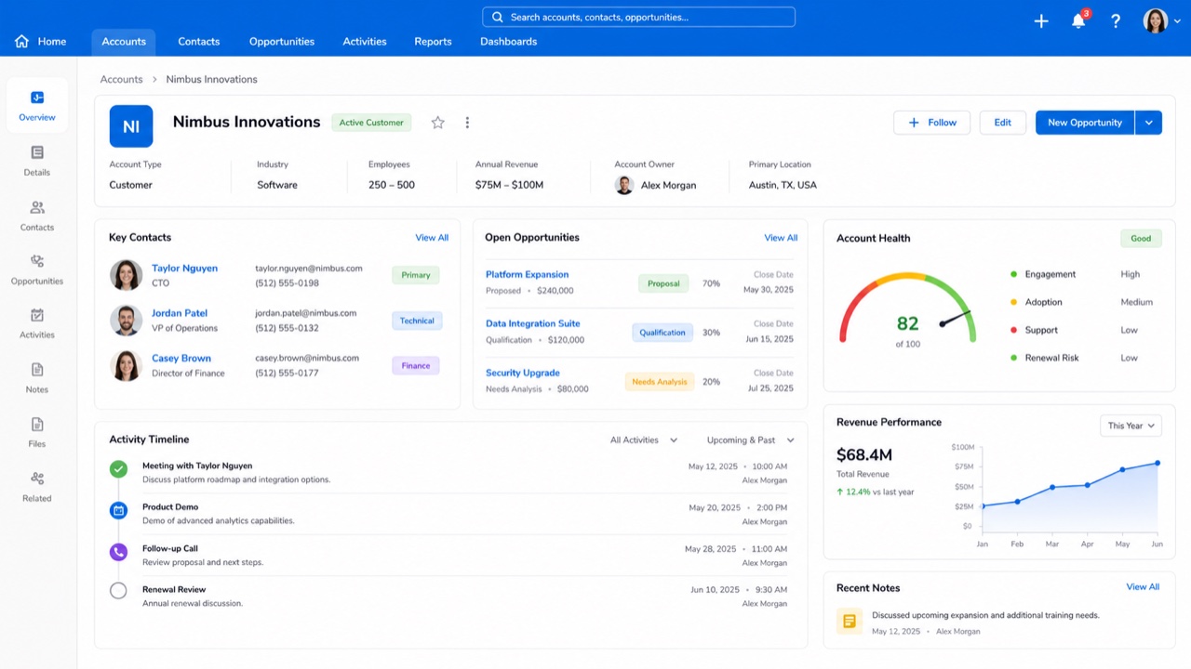Open the Files sidebar icon
Screen dimensions: 1191x669
click(x=37, y=425)
